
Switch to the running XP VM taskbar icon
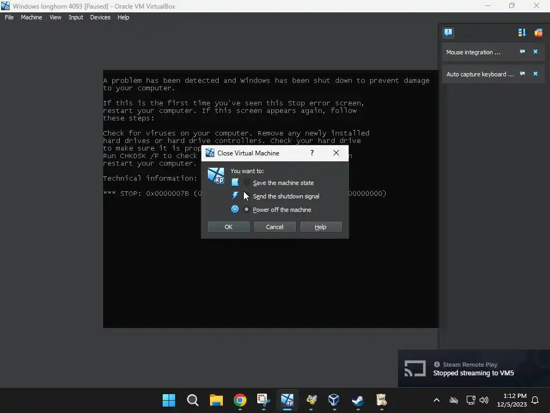coord(287,400)
